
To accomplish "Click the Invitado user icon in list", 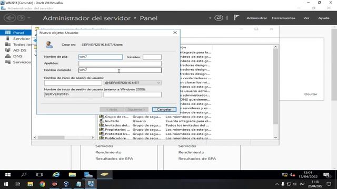I will (102, 121).
